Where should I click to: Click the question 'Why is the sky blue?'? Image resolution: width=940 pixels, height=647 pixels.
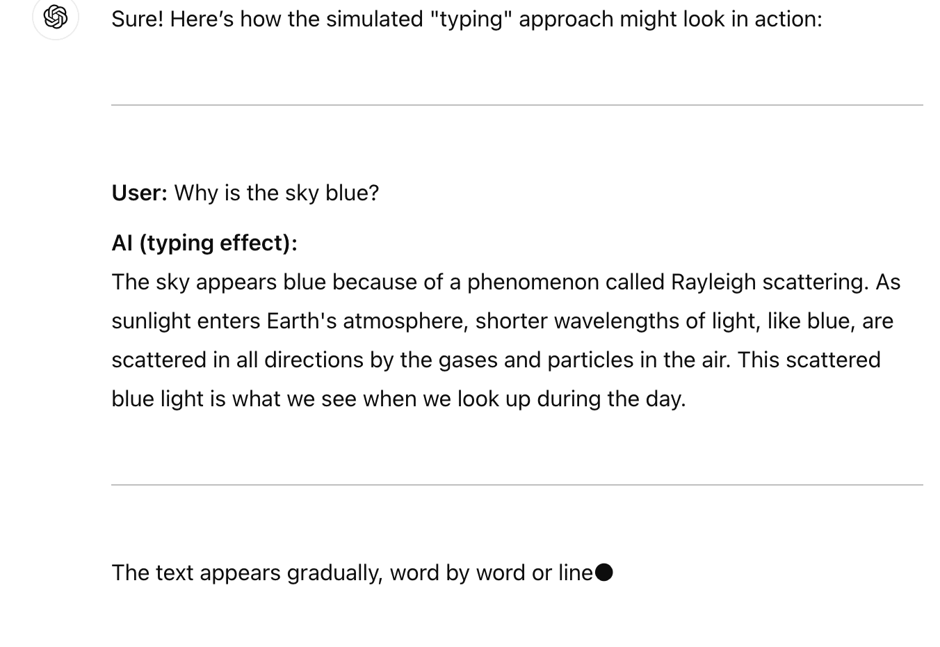tap(277, 193)
